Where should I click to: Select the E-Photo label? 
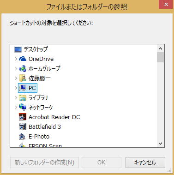click(39, 137)
